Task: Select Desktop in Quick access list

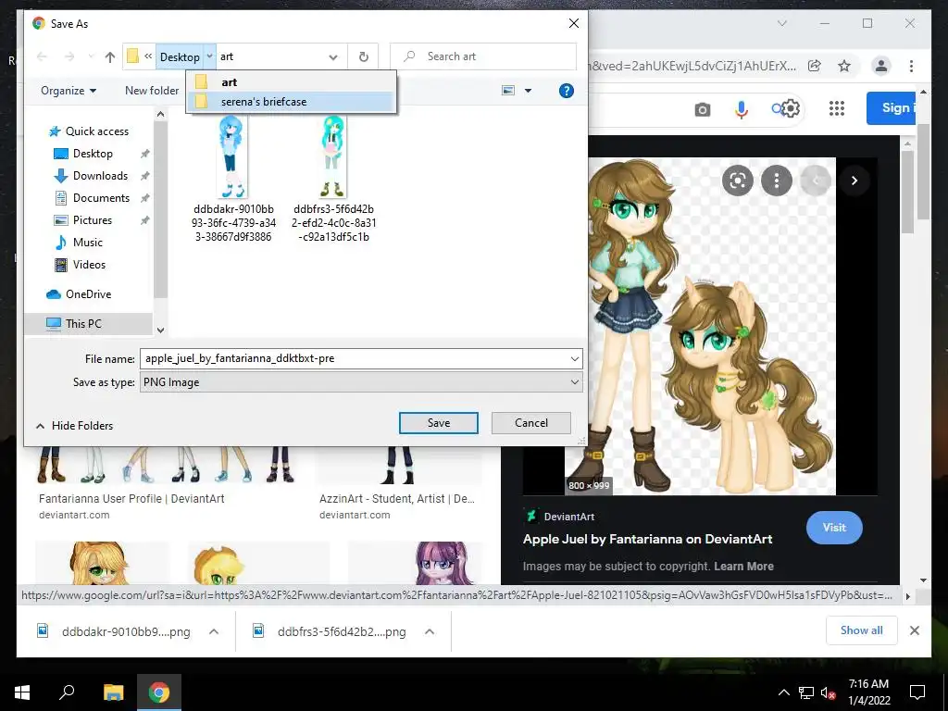Action: [93, 154]
